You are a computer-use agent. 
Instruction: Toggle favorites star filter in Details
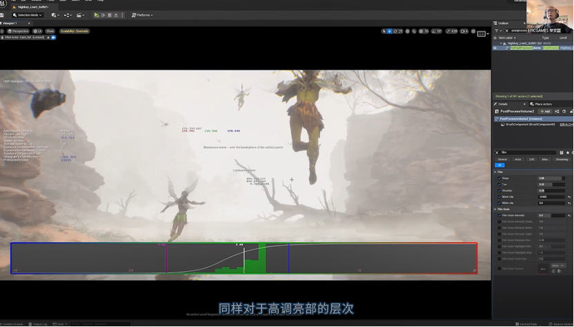click(568, 152)
